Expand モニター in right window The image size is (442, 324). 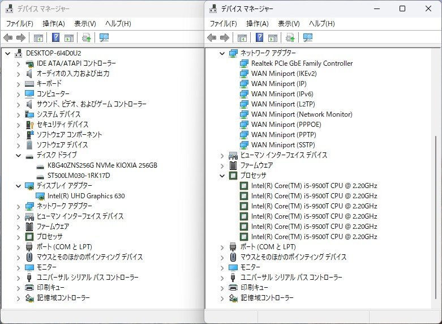[x=222, y=267]
